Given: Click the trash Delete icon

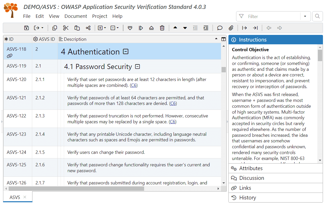Looking at the screenshot, I should [162, 28].
